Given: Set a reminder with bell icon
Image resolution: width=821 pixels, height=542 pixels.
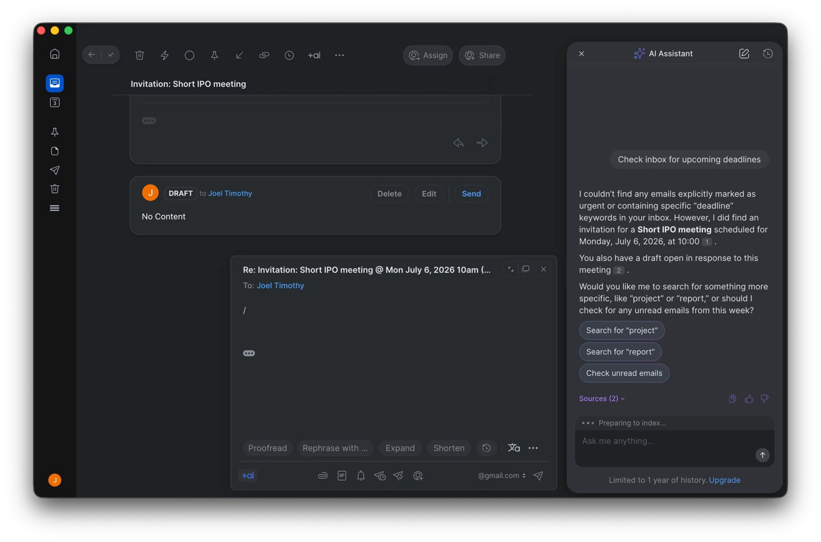Looking at the screenshot, I should 361,476.
